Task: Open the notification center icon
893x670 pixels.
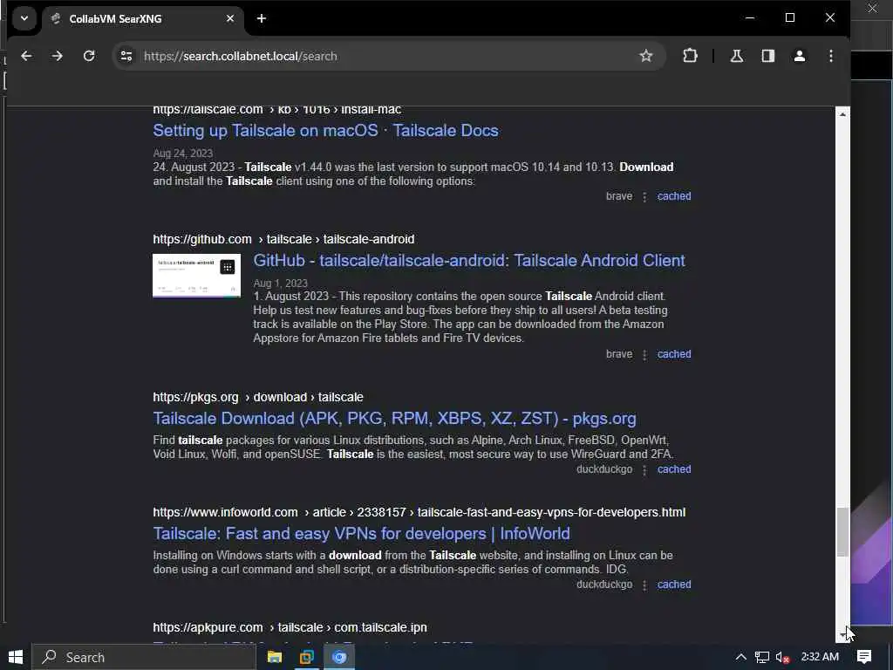Action: tap(864, 657)
